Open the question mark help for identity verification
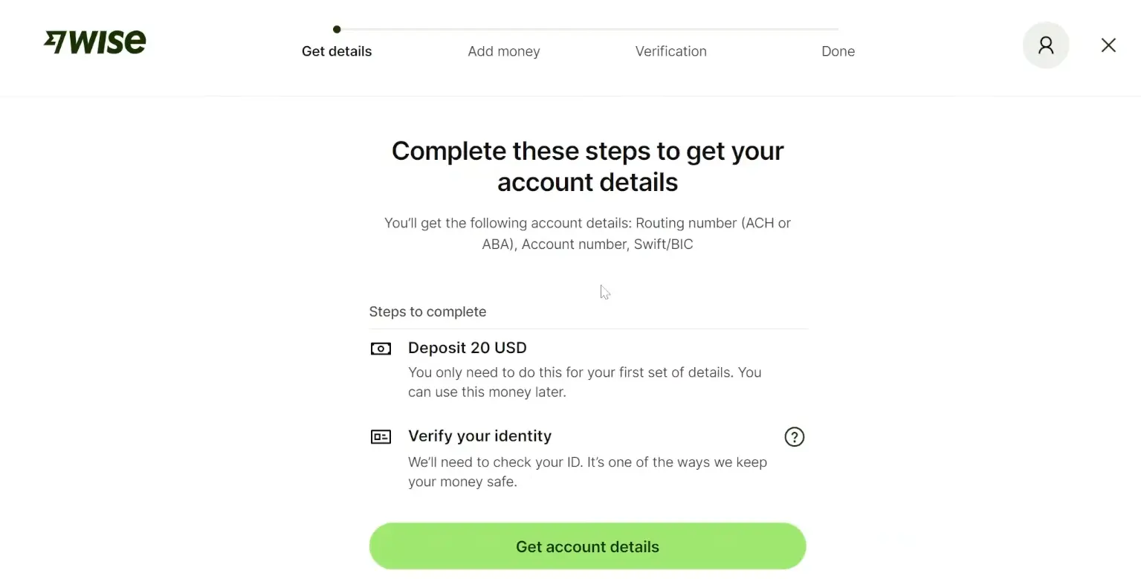The height and width of the screenshot is (579, 1141). (x=794, y=437)
